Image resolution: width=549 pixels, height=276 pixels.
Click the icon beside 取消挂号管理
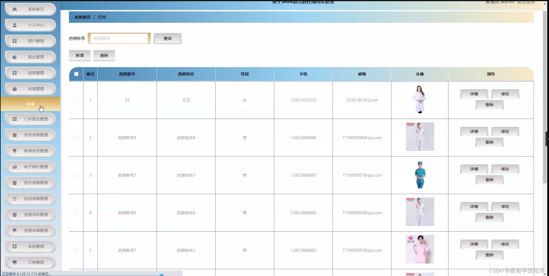(15, 151)
